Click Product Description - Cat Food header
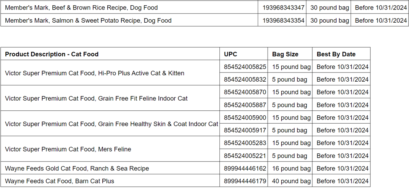Screen dimensions: 409x189 (52, 54)
